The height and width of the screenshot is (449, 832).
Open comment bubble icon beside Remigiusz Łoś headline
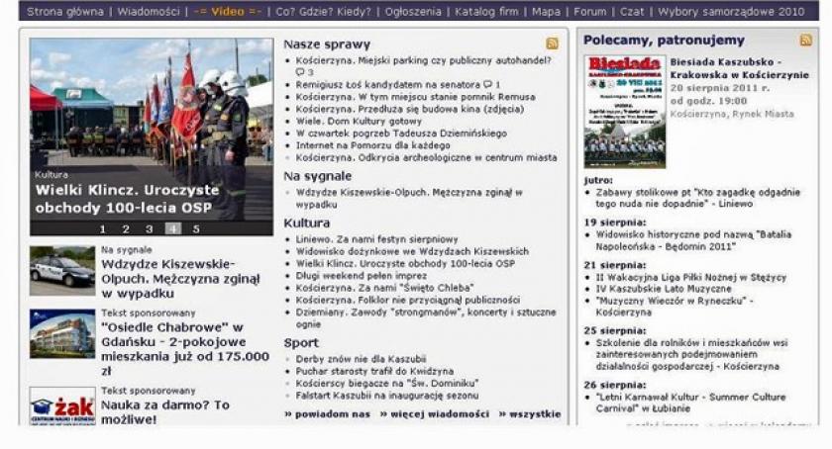coord(487,84)
